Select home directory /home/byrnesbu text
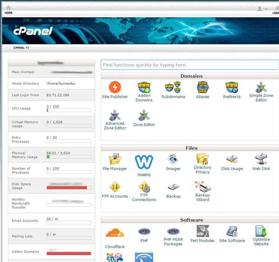Screen dimensions: 279x262 pos(61,84)
